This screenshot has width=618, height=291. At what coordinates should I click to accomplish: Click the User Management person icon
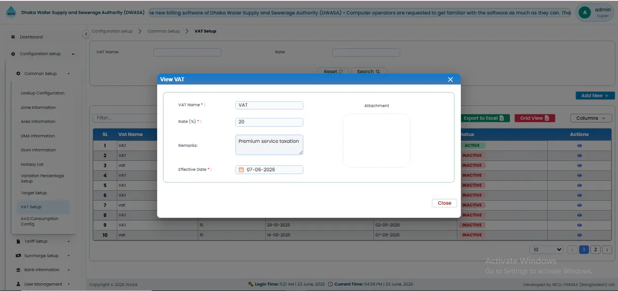click(x=18, y=284)
